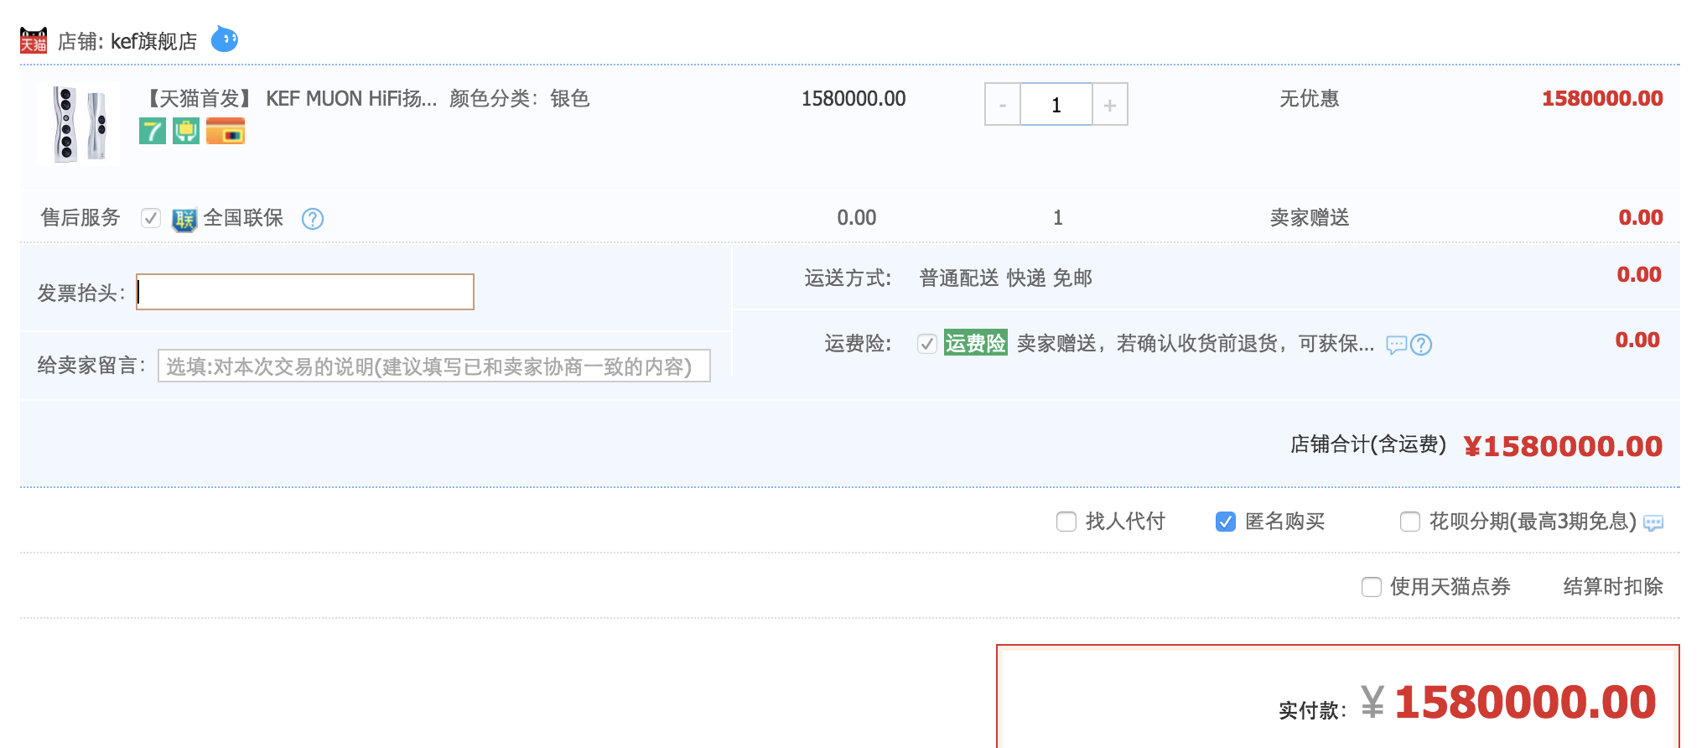Open the 运费险 question mark help icon
1707x748 pixels.
click(1421, 345)
